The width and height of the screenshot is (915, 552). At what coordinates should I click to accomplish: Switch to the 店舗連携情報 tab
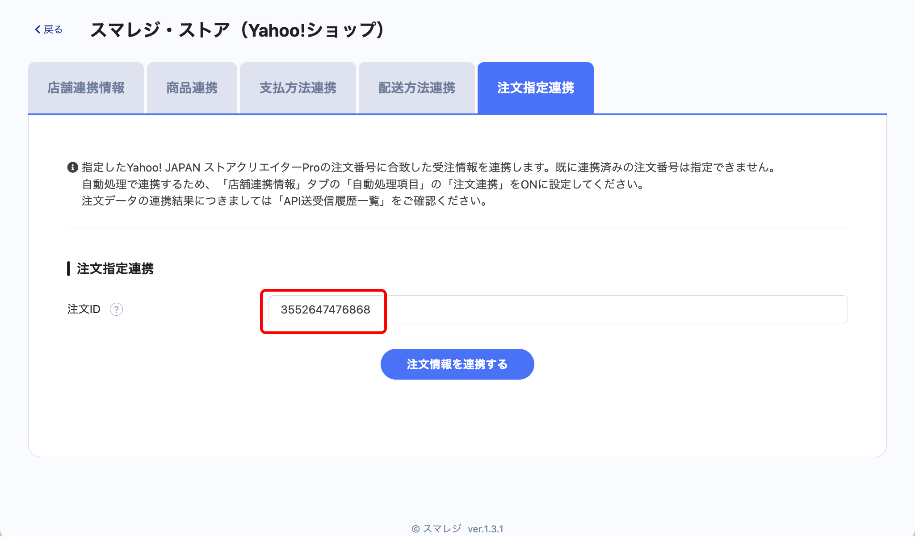(x=86, y=88)
